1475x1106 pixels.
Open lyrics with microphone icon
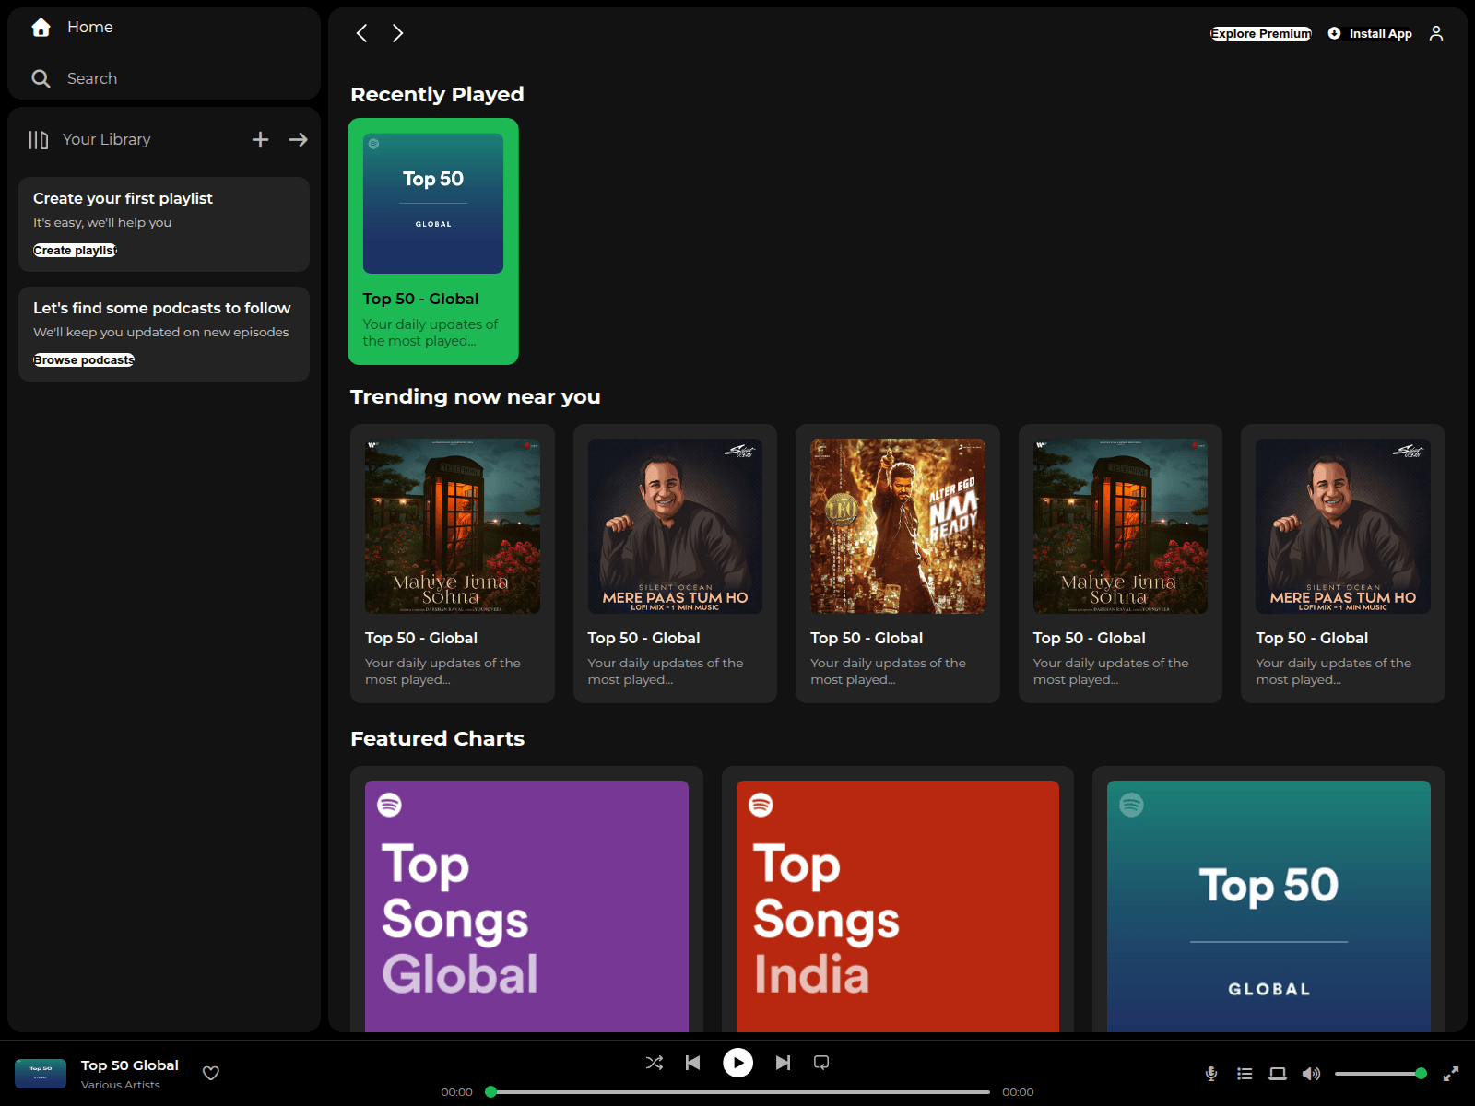click(x=1211, y=1074)
